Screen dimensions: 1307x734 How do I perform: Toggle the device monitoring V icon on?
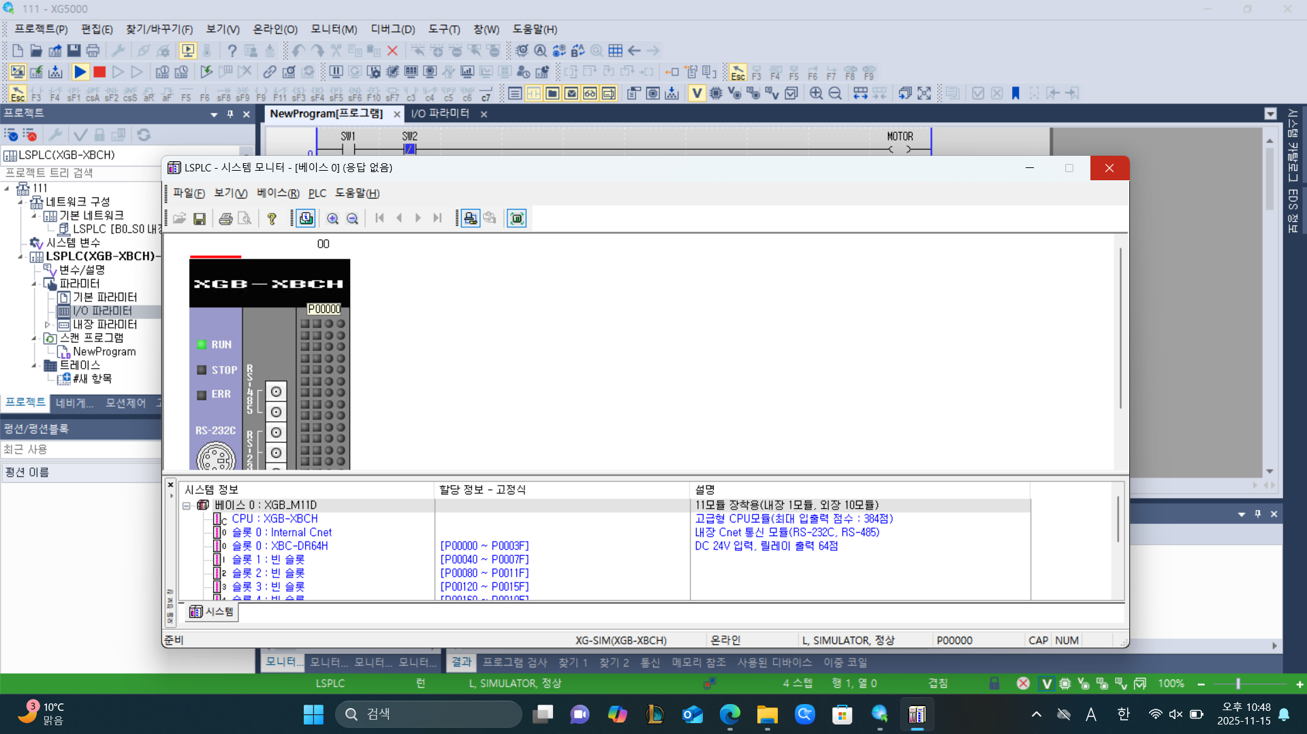pyautogui.click(x=696, y=93)
